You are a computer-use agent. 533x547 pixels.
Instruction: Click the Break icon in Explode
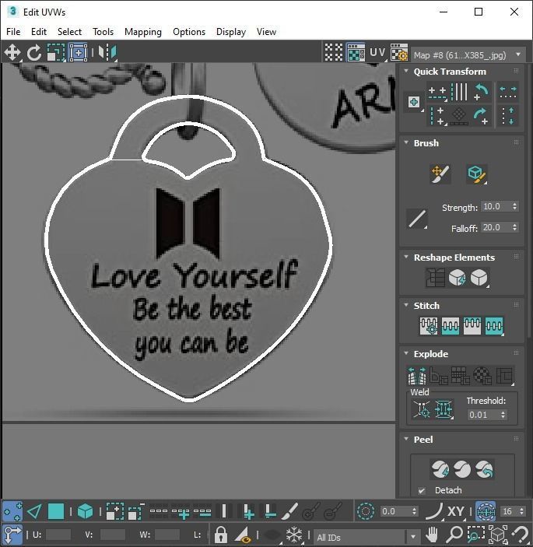coord(417,376)
